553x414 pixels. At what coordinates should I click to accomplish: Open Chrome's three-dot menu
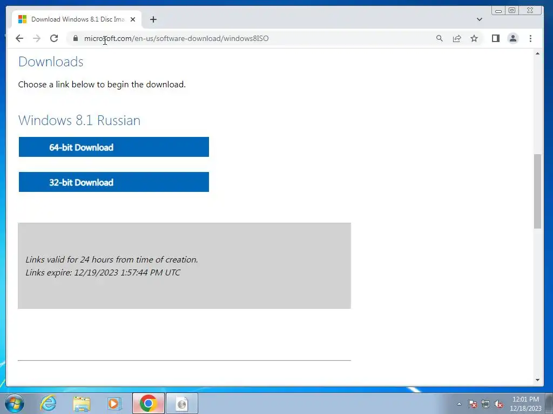[x=530, y=38]
